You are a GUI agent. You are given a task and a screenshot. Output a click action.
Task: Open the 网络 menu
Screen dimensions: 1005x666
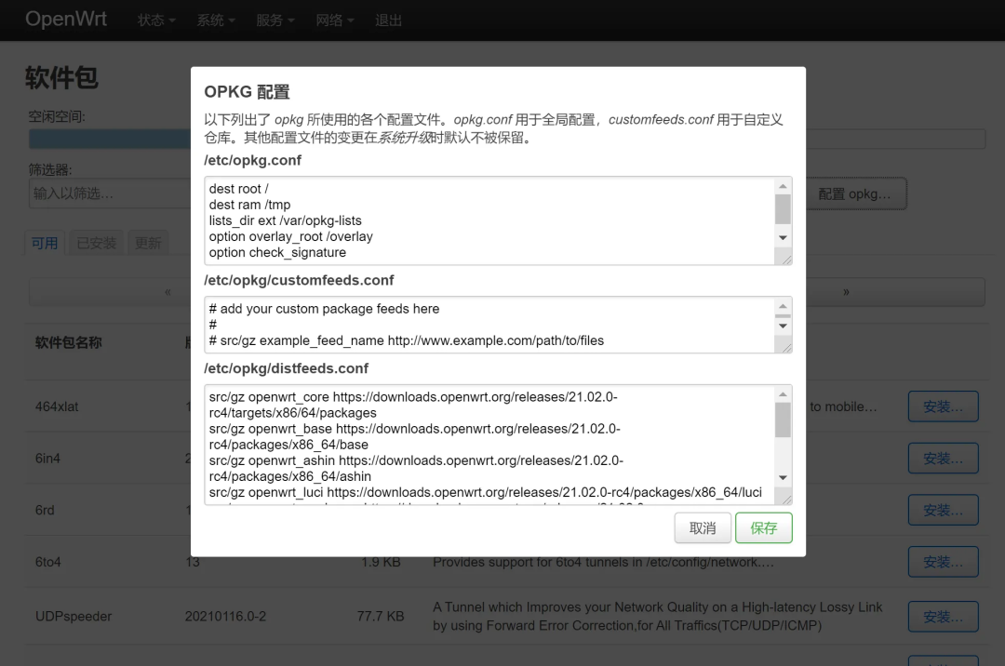click(335, 20)
